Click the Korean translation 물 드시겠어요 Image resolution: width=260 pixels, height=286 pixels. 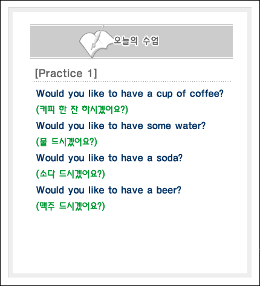[67, 142]
